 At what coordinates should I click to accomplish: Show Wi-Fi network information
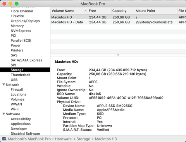(15, 109)
